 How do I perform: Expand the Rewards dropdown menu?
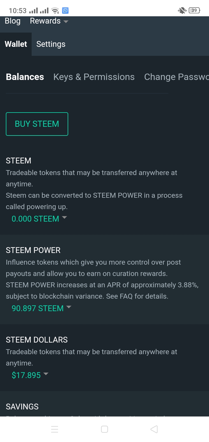[49, 21]
